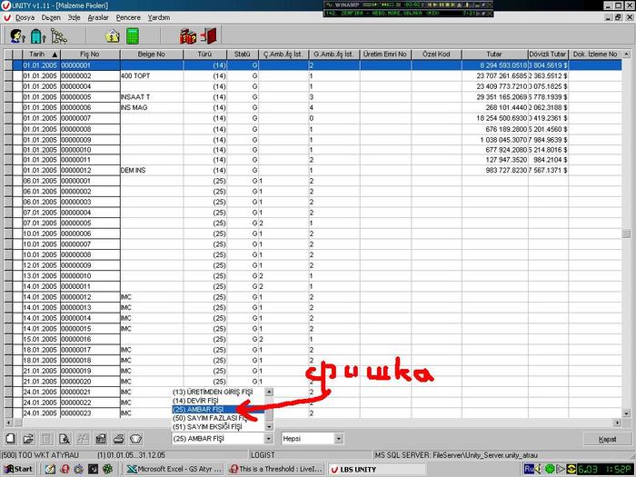
Task: Open the Hepsi filter dropdown
Action: coord(338,439)
